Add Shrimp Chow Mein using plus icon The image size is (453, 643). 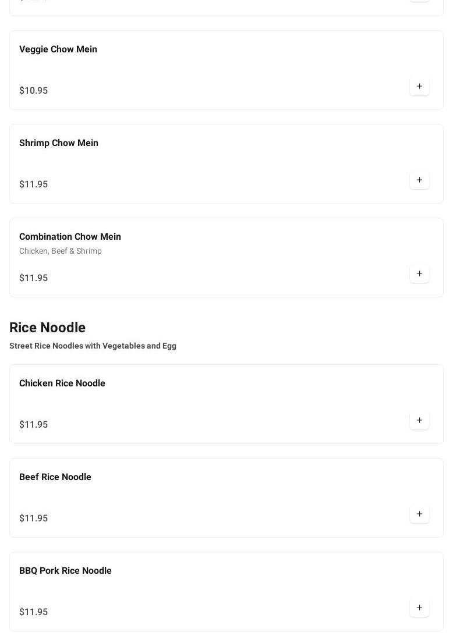pyautogui.click(x=419, y=180)
